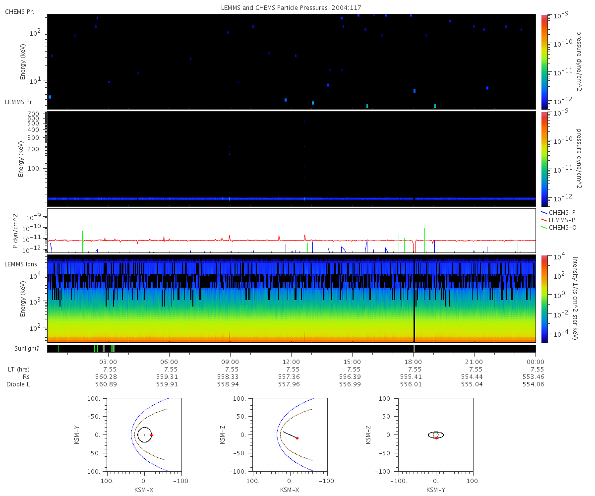Click the CHEMS Pr. panel label

click(19, 11)
